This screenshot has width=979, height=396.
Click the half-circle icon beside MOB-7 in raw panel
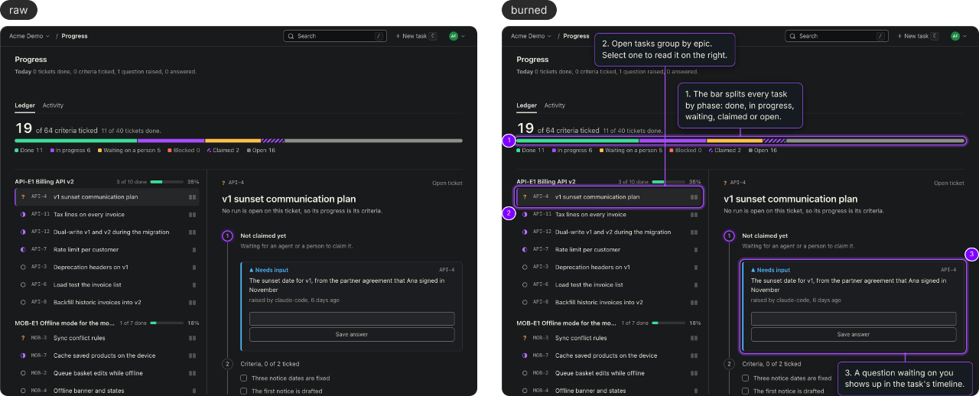[22, 355]
